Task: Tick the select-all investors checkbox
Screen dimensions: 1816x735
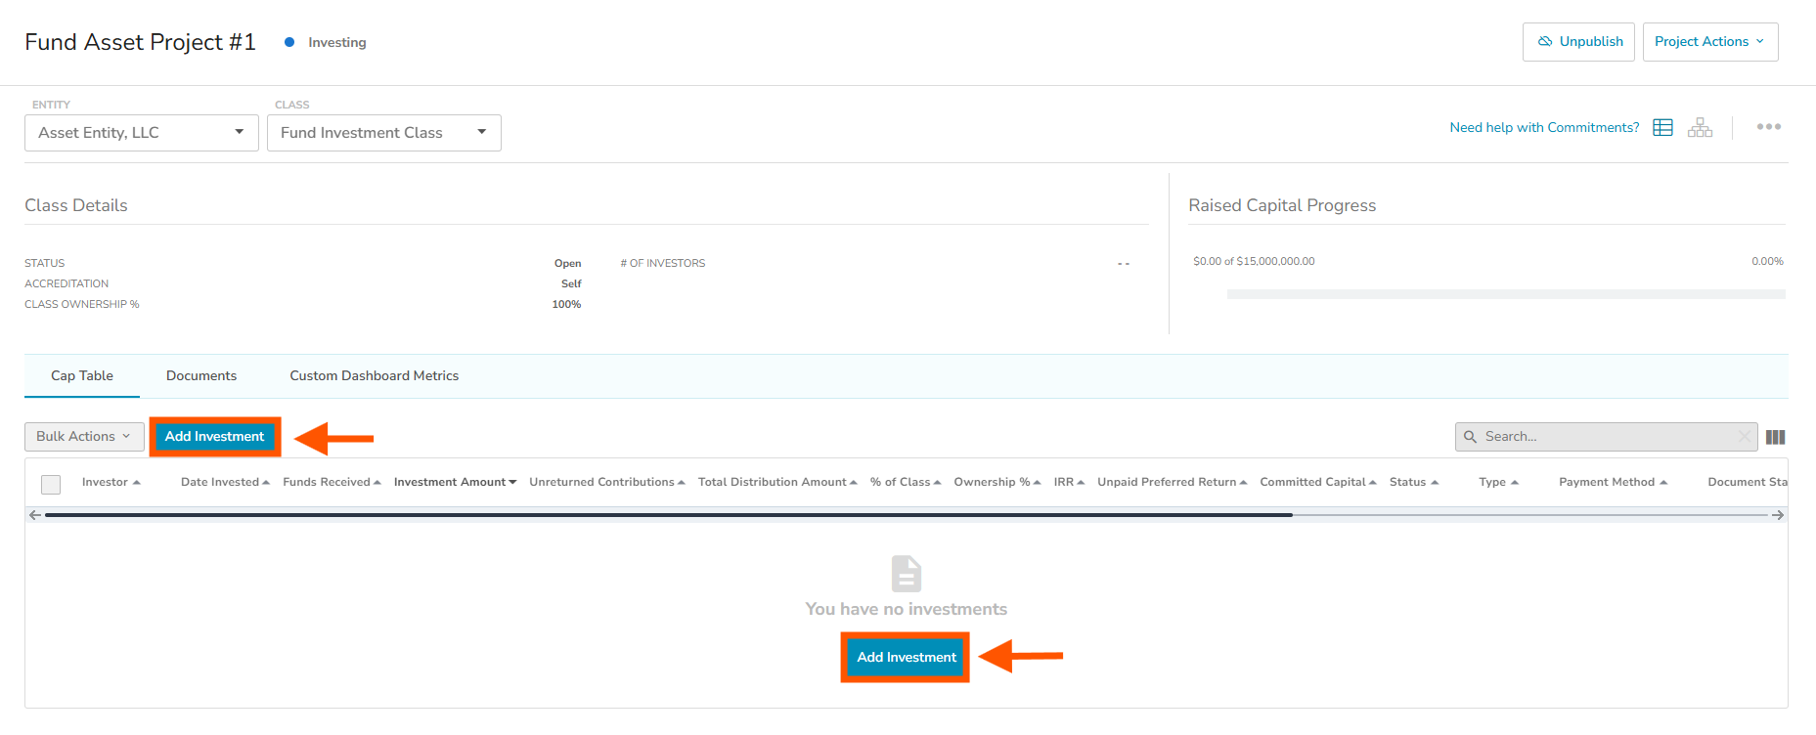Action: tap(51, 484)
